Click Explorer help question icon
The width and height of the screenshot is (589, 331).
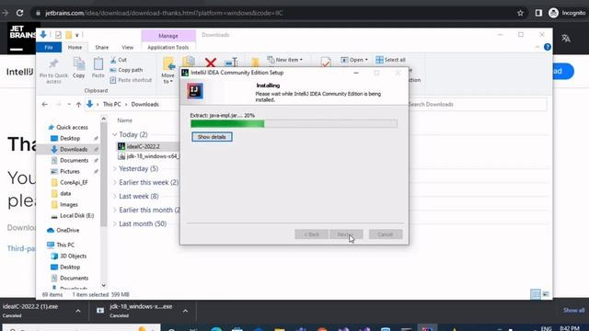point(548,47)
